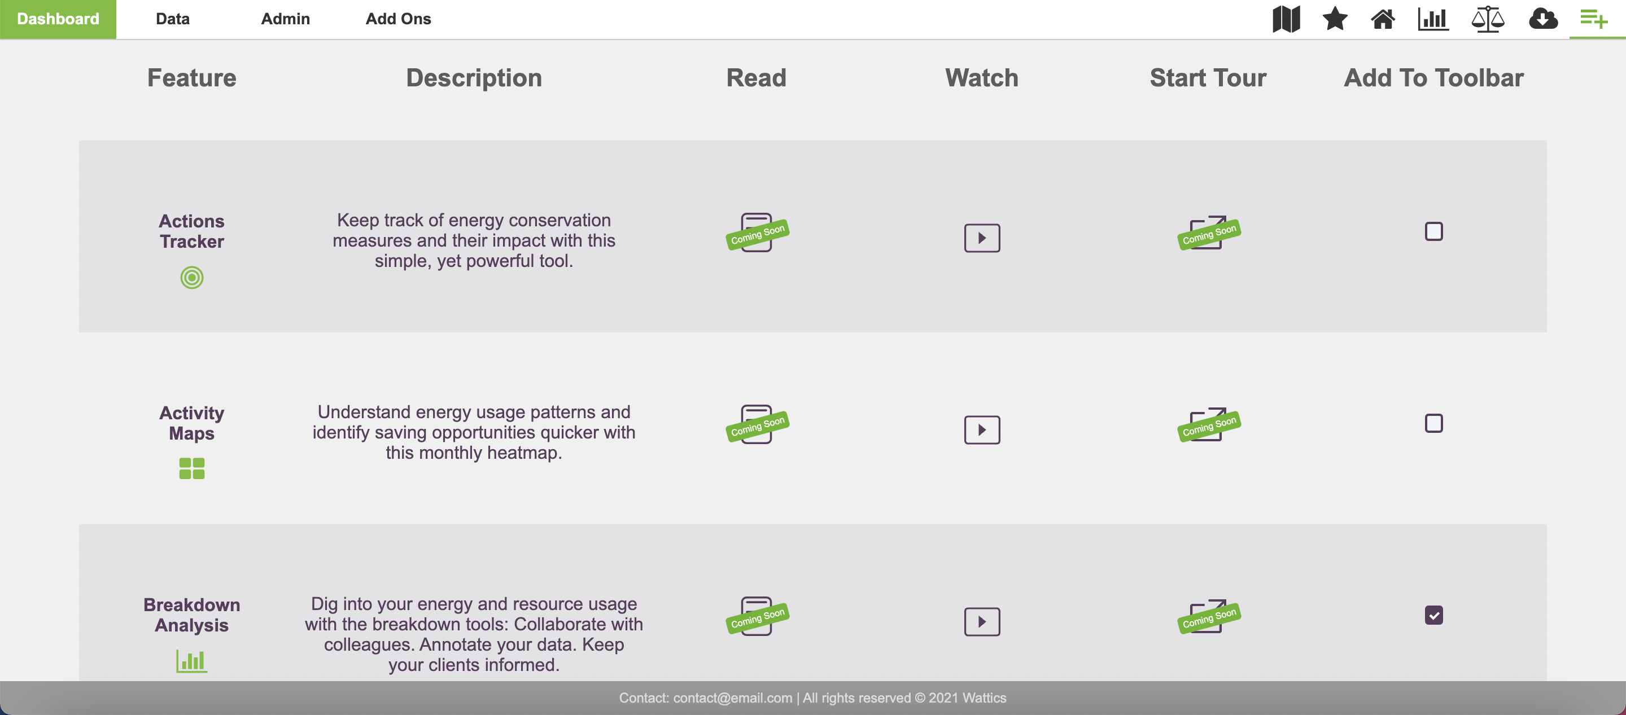Screen dimensions: 1626x715
Task: Open the Admin menu
Action: (285, 19)
